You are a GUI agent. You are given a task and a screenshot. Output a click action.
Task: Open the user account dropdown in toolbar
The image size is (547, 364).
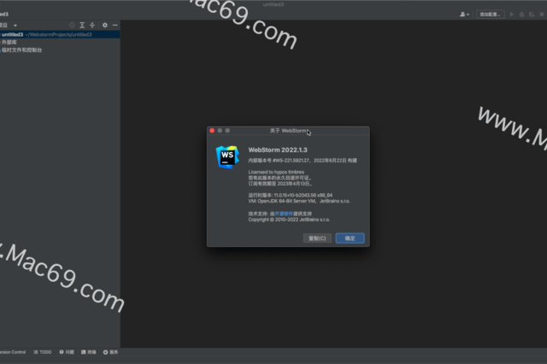[x=464, y=15]
